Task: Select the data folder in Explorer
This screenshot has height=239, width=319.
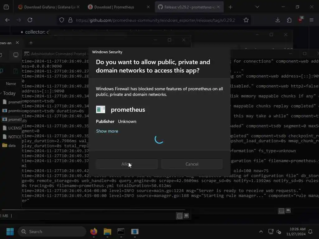Action: (9, 146)
